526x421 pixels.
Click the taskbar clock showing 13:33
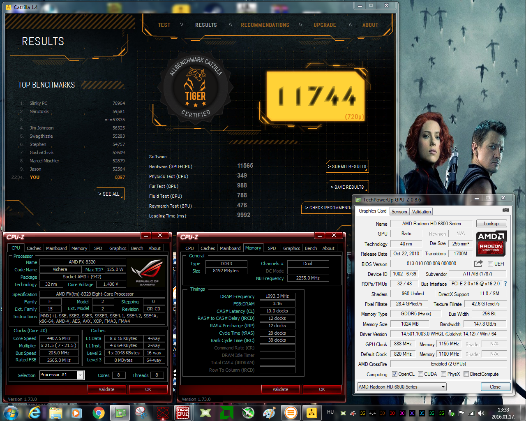tap(503, 413)
